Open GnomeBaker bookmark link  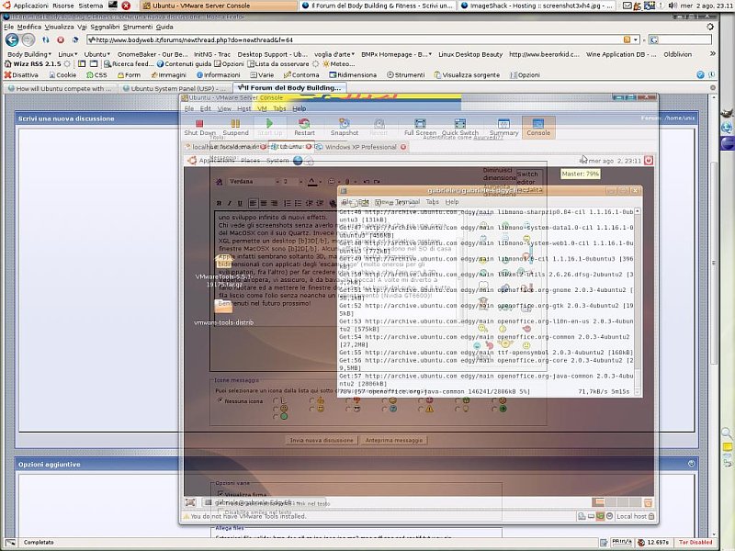click(x=153, y=54)
